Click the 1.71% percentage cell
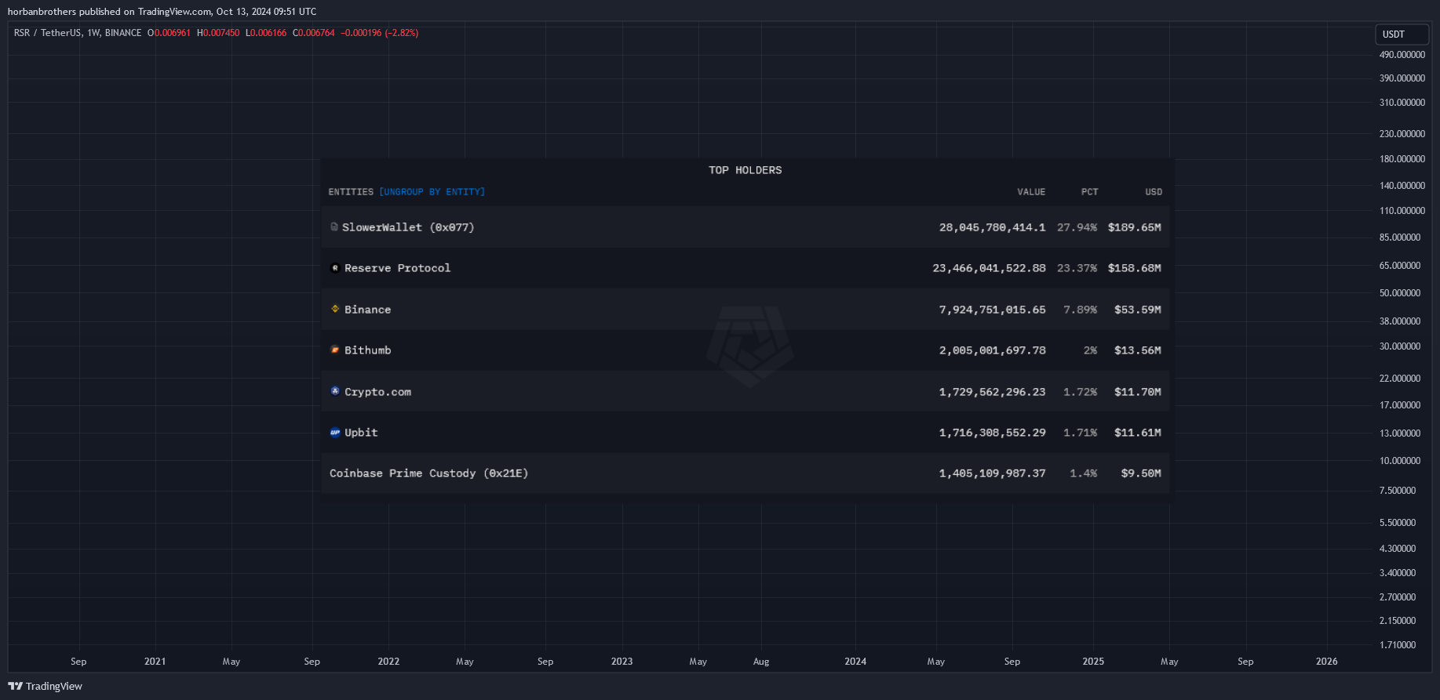 click(x=1080, y=433)
